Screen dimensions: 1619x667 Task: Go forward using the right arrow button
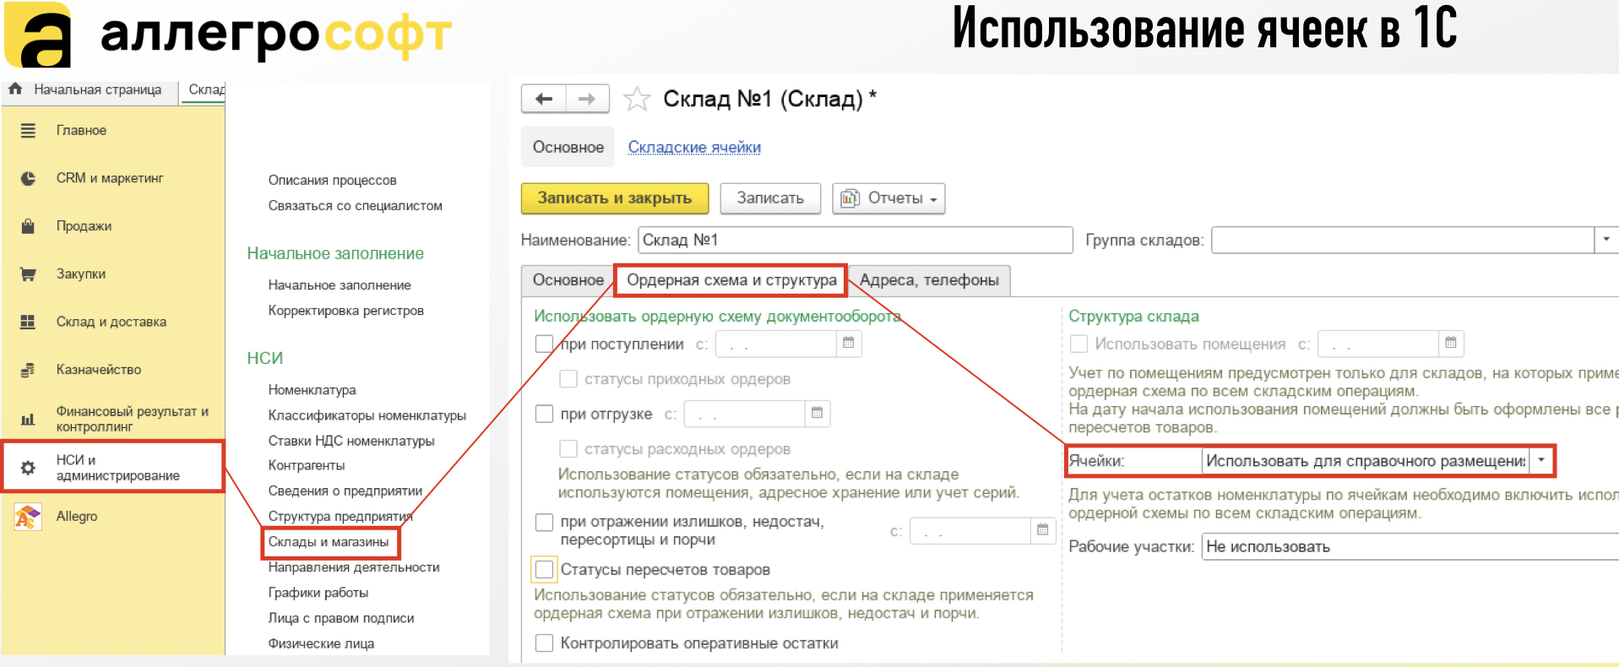[587, 100]
